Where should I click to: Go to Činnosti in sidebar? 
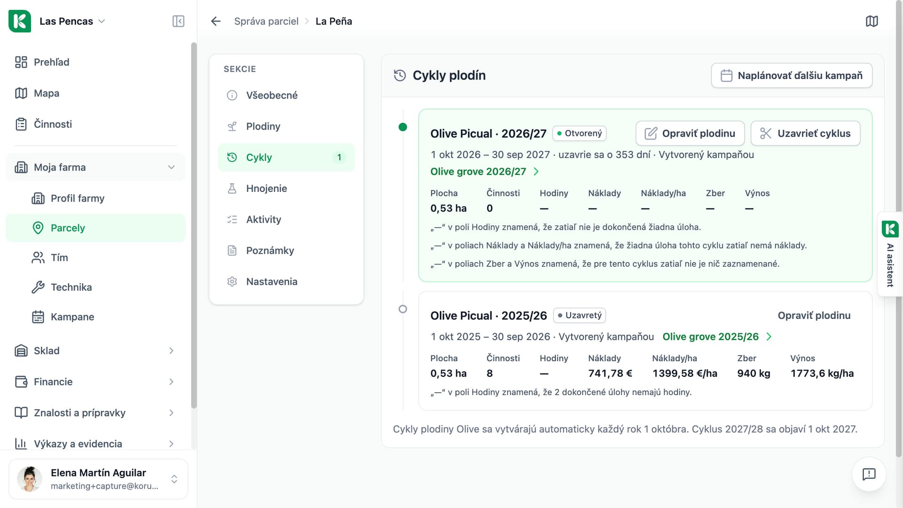click(95, 124)
